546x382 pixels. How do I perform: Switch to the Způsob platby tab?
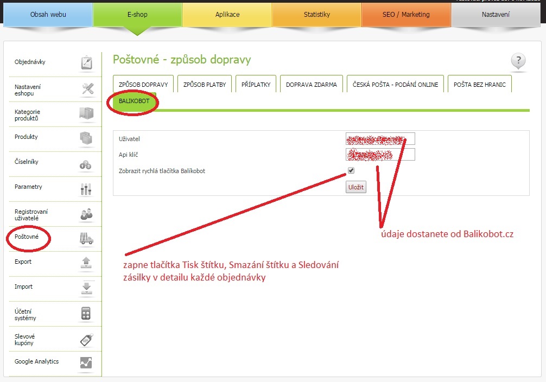[205, 84]
